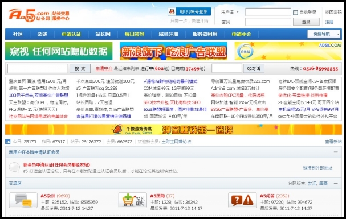Click the QQ对话 button
The width and height of the screenshot is (346, 219).
(254, 68)
